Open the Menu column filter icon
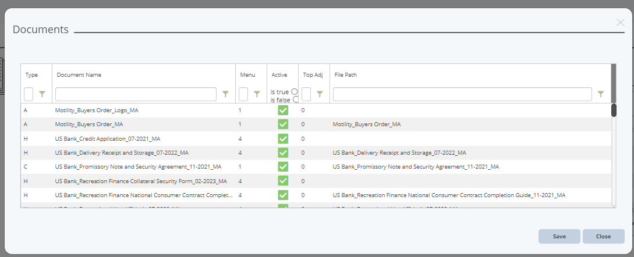The image size is (634, 257). [x=257, y=94]
